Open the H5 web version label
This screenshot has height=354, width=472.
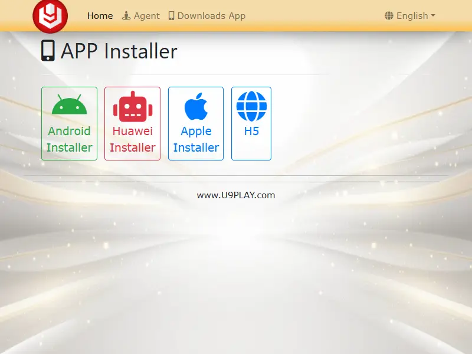[251, 131]
